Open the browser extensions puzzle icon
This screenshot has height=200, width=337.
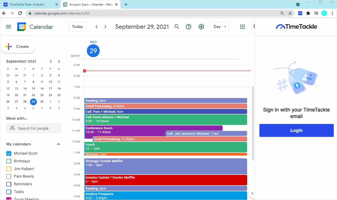(x=308, y=13)
